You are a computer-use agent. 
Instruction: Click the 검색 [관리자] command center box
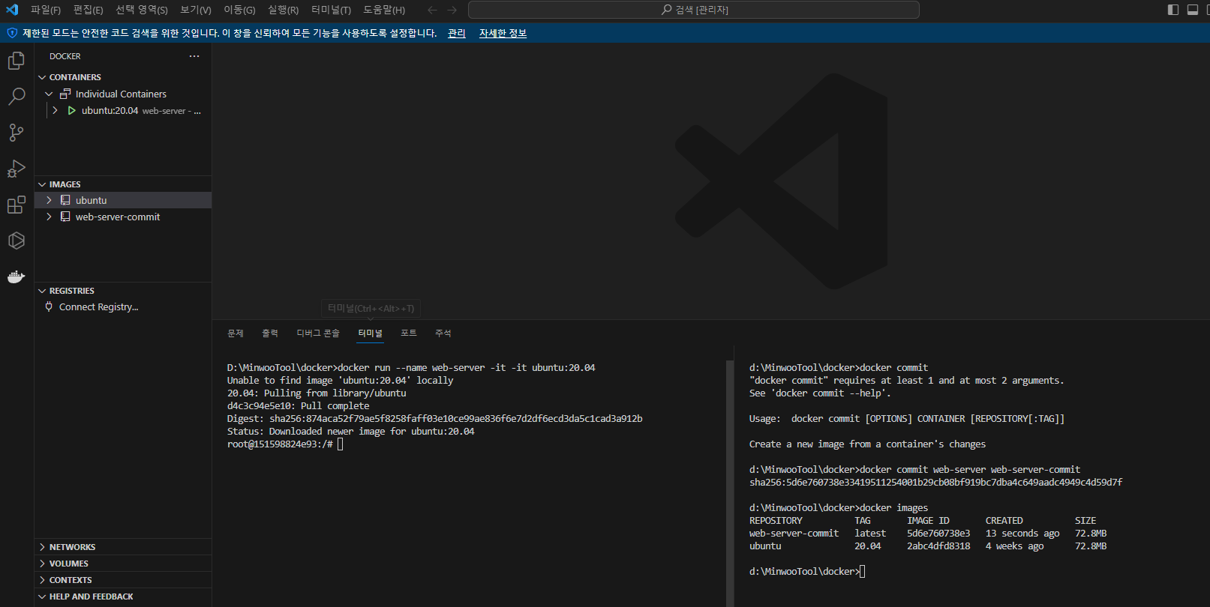694,10
